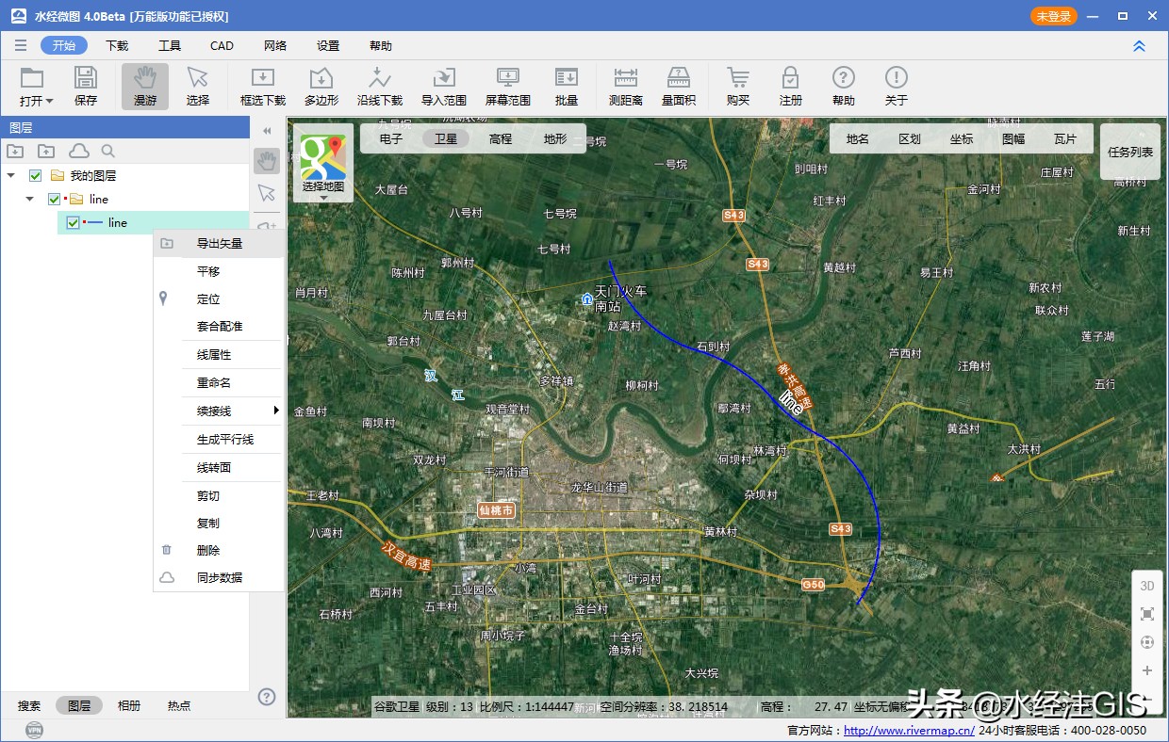Click the 未登录 login button

1054,16
